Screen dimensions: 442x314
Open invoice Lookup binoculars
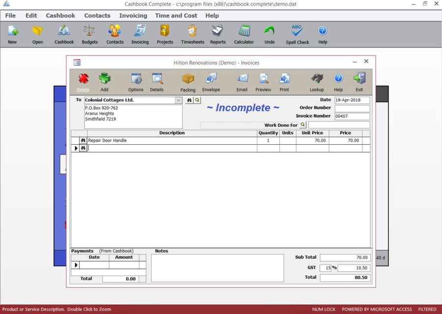(x=317, y=78)
